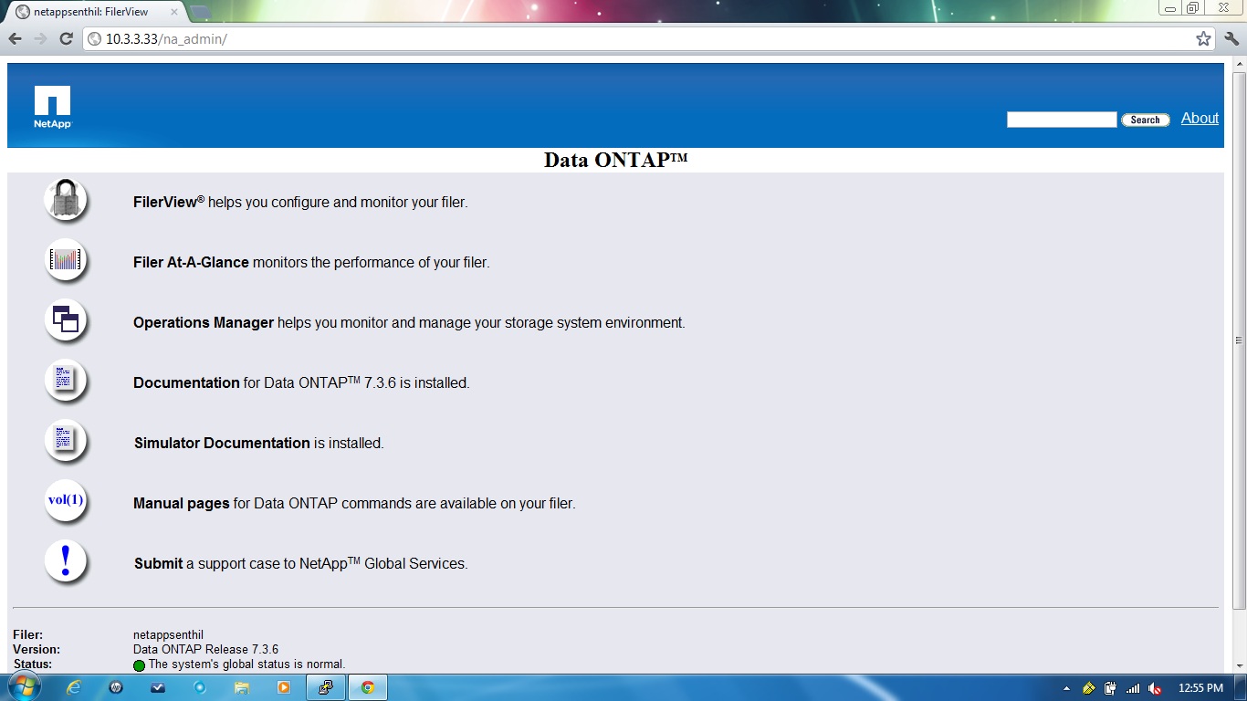Image resolution: width=1247 pixels, height=701 pixels.
Task: Click the browser forward arrow
Action: pos(40,38)
